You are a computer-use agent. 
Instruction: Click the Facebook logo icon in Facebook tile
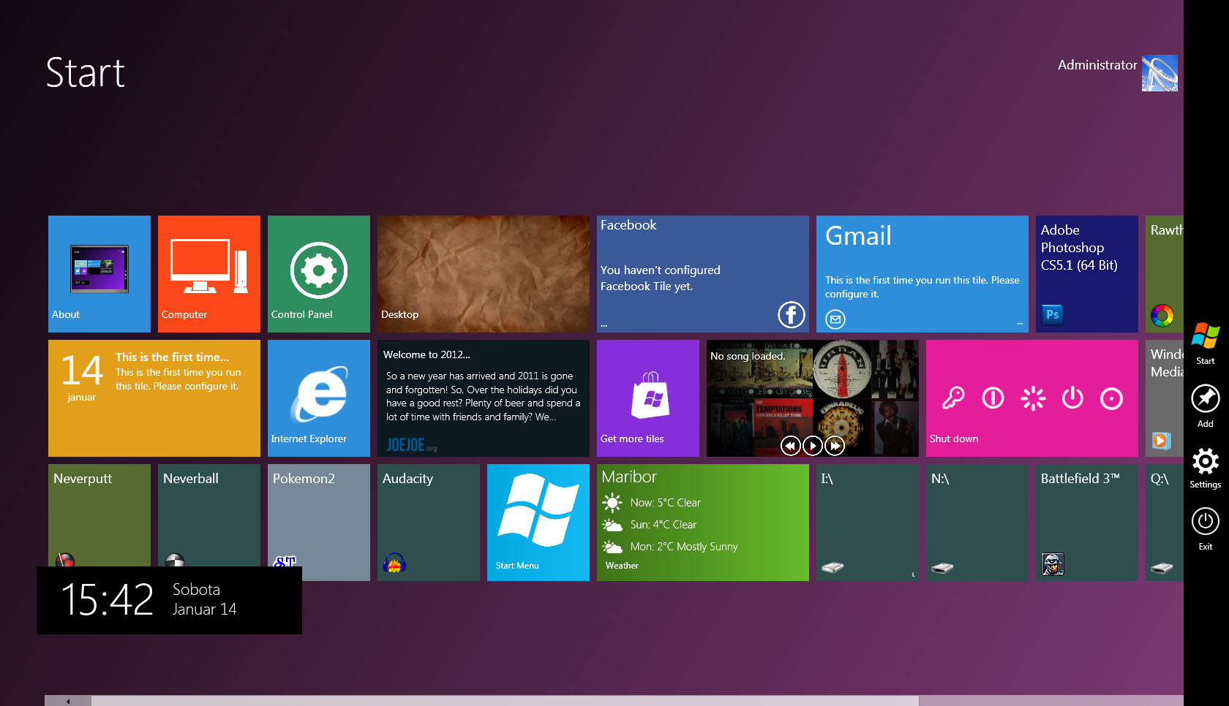tap(791, 315)
